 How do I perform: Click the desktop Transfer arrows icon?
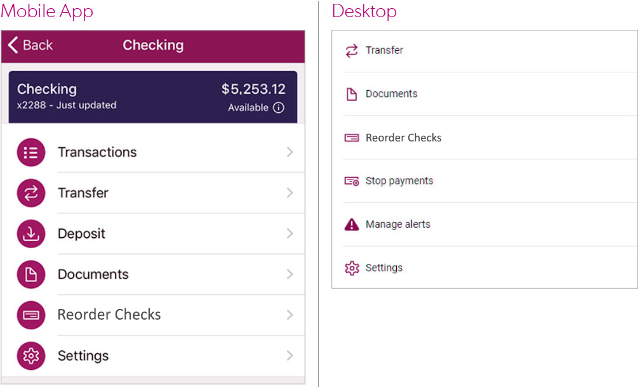pos(352,51)
